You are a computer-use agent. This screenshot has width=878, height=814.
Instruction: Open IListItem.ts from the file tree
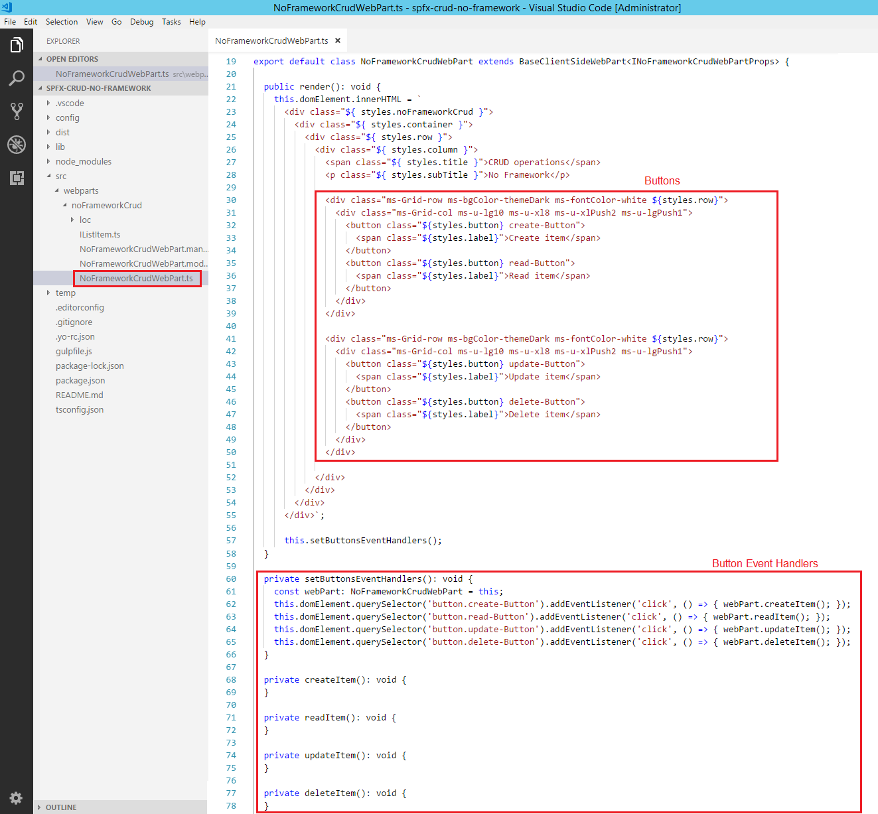pyautogui.click(x=100, y=234)
